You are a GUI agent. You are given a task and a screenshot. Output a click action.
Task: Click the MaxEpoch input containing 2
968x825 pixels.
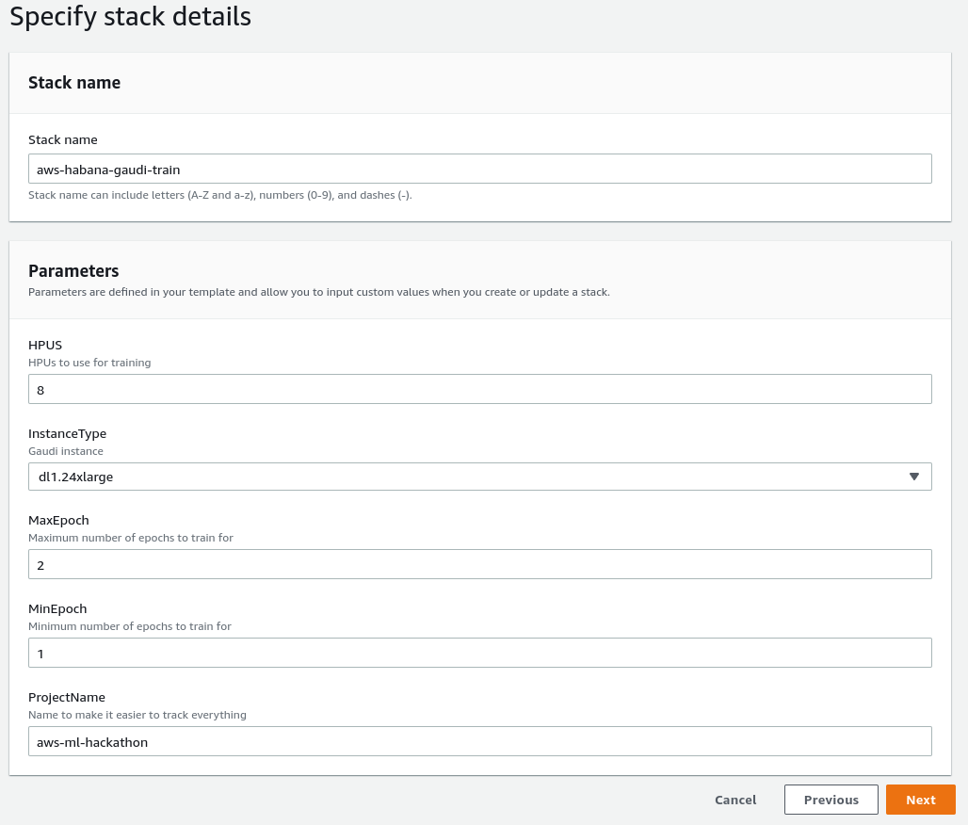pyautogui.click(x=479, y=564)
